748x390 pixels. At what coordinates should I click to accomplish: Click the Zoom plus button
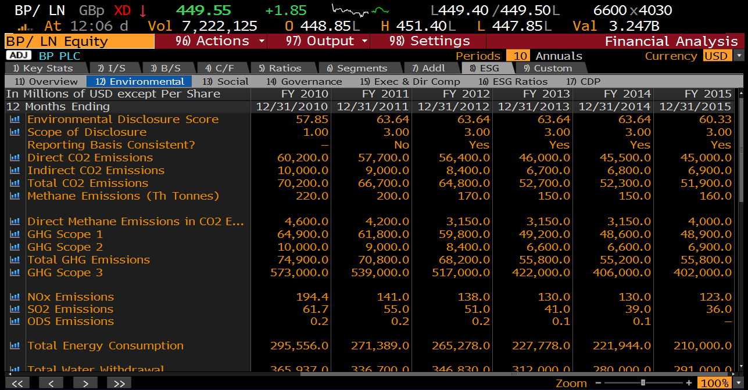point(689,383)
